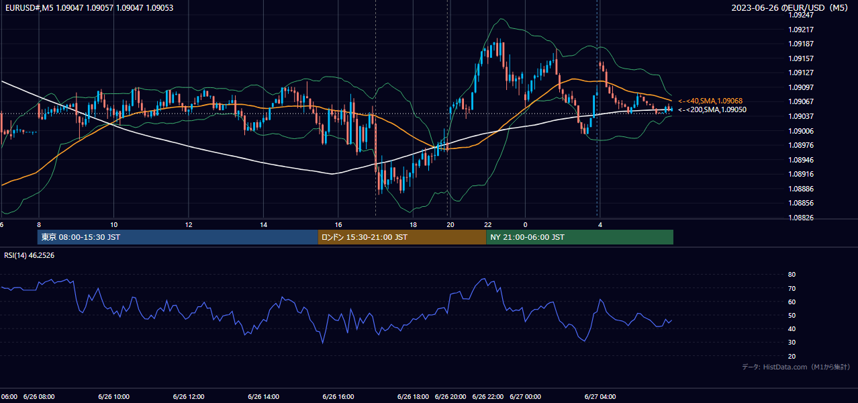
Task: Click hour tick 0 under price chart
Action: point(526,225)
